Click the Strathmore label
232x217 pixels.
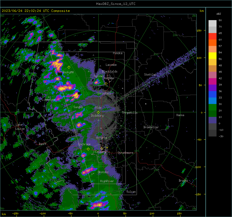[125, 153]
